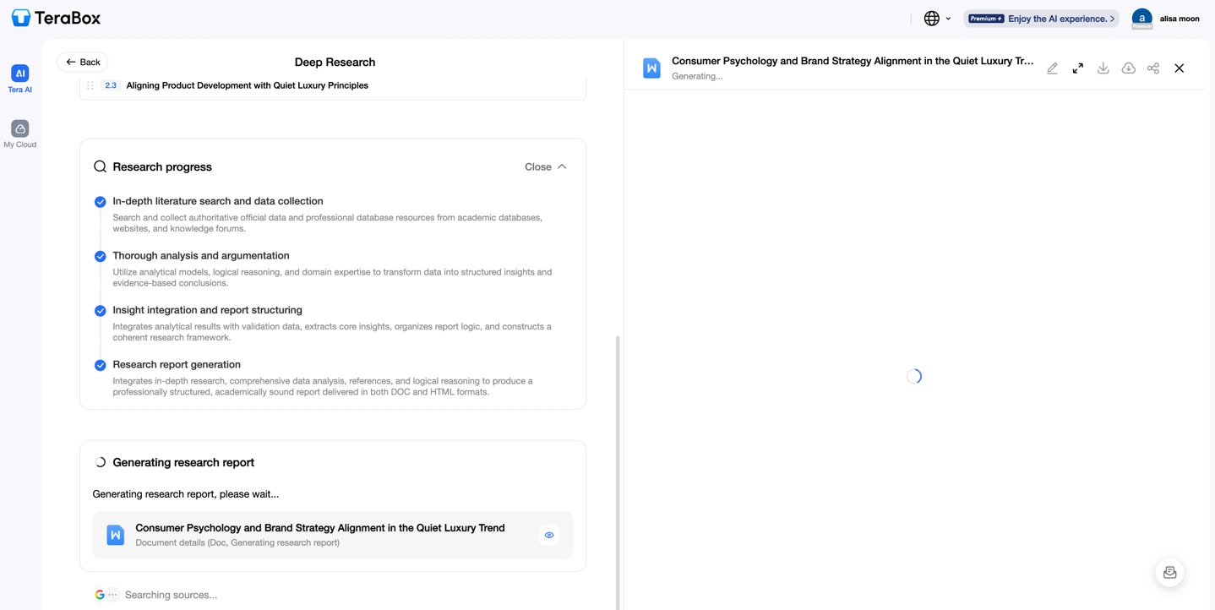The image size is (1215, 610).
Task: Open Tera AI from the sidebar
Action: point(19,79)
